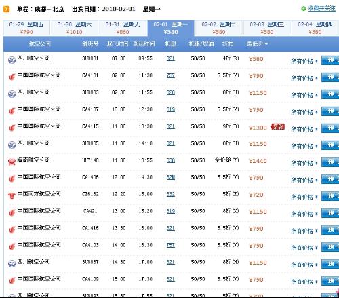Open aircraft type 321 link for flight 3U8881
This screenshot has width=339, height=298.
tap(171, 58)
